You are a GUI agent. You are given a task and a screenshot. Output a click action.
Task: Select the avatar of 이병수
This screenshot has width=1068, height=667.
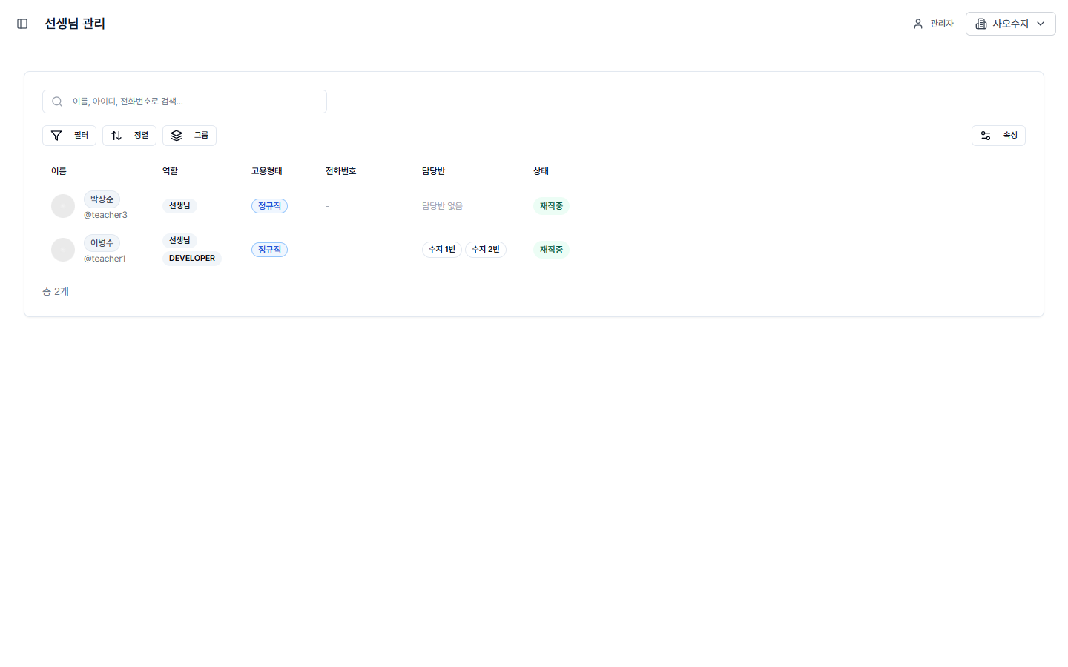click(x=63, y=250)
